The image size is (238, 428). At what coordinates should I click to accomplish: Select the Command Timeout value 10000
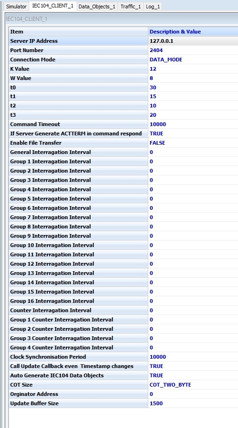[x=193, y=124]
